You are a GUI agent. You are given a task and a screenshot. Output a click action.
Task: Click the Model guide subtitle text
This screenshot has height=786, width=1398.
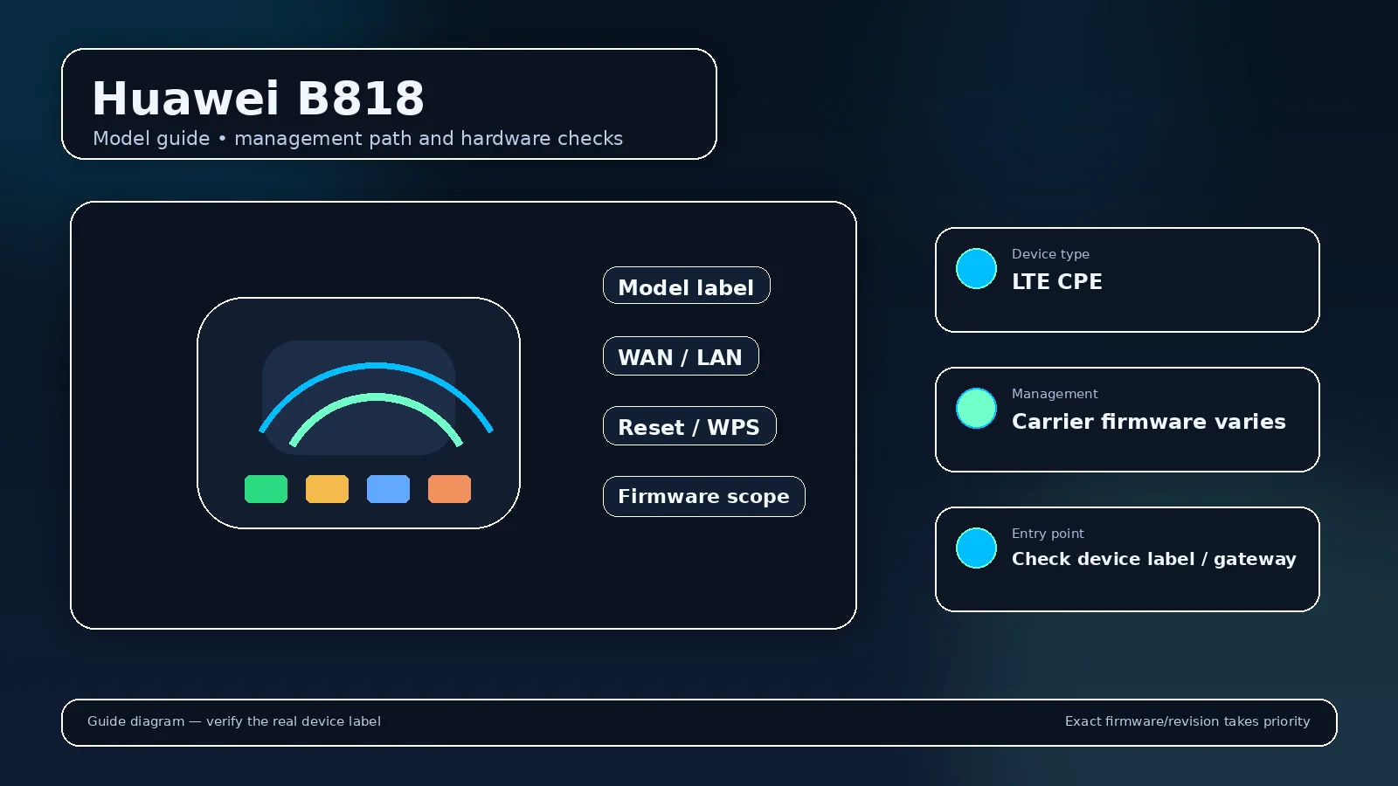coord(357,138)
